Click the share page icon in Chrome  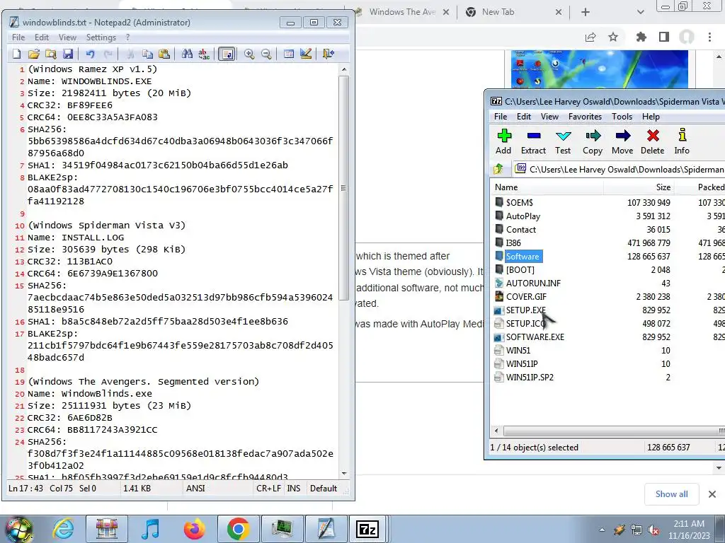(x=590, y=37)
